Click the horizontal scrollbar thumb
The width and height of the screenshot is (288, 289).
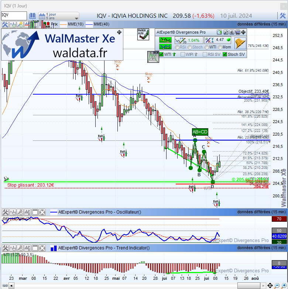(x=248, y=286)
